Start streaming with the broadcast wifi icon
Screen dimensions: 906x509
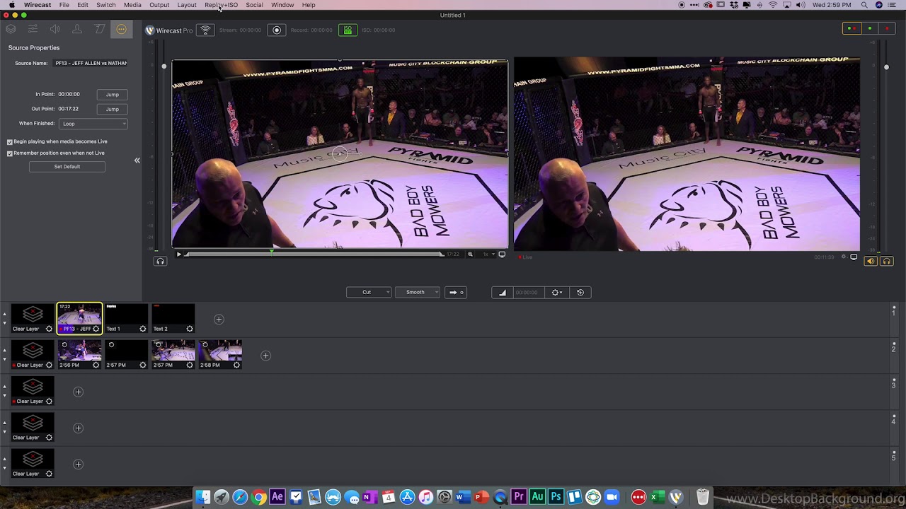[x=205, y=30]
